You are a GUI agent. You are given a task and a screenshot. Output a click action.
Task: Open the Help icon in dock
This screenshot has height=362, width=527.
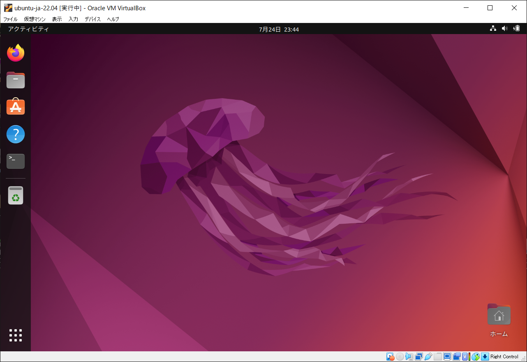[x=16, y=134]
